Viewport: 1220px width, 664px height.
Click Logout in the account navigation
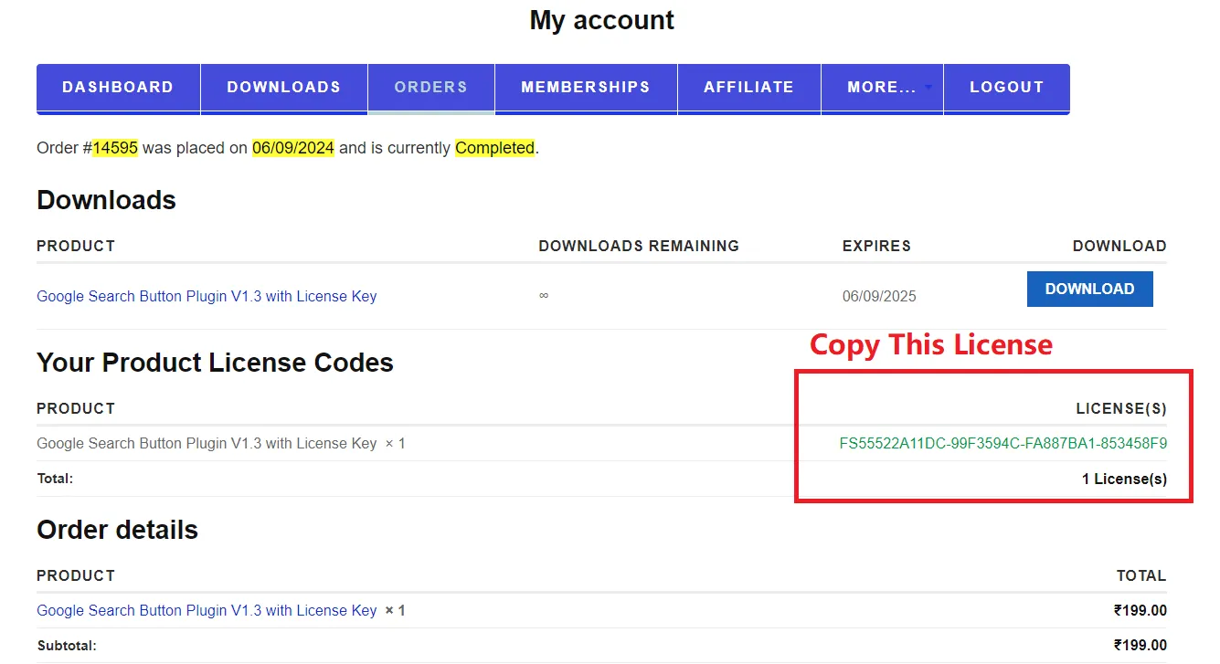pos(1006,88)
